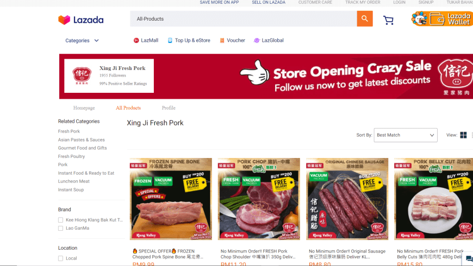Click the Voucher link
Image resolution: width=473 pixels, height=266 pixels.
[x=232, y=40]
